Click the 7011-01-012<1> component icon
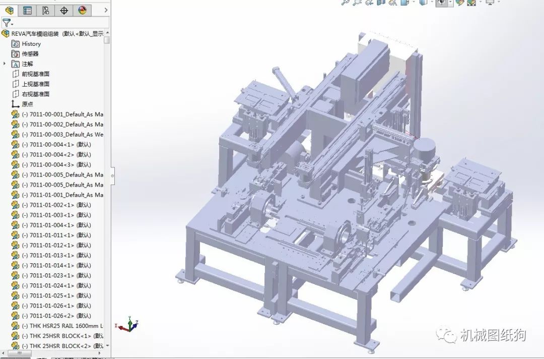Viewport: 544px width, 359px height. pyautogui.click(x=15, y=245)
